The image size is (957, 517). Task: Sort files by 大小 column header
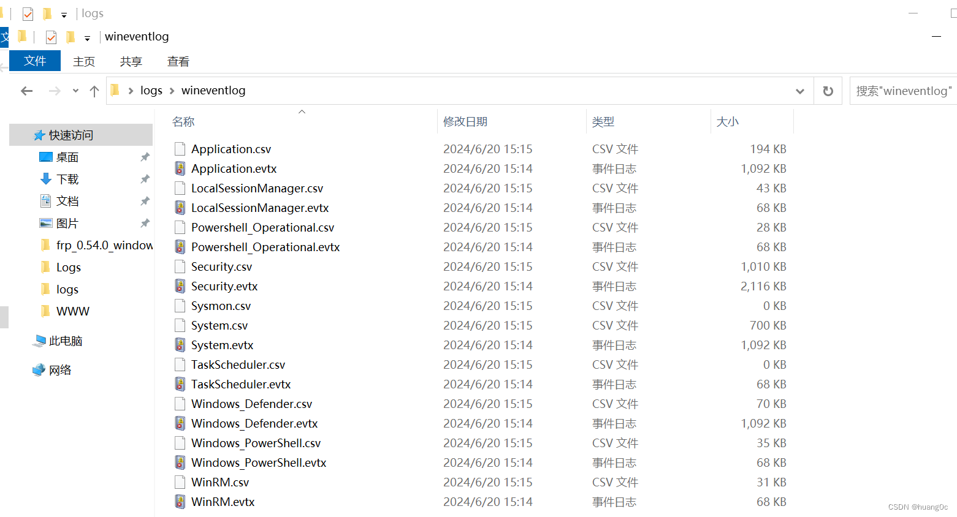pos(728,122)
